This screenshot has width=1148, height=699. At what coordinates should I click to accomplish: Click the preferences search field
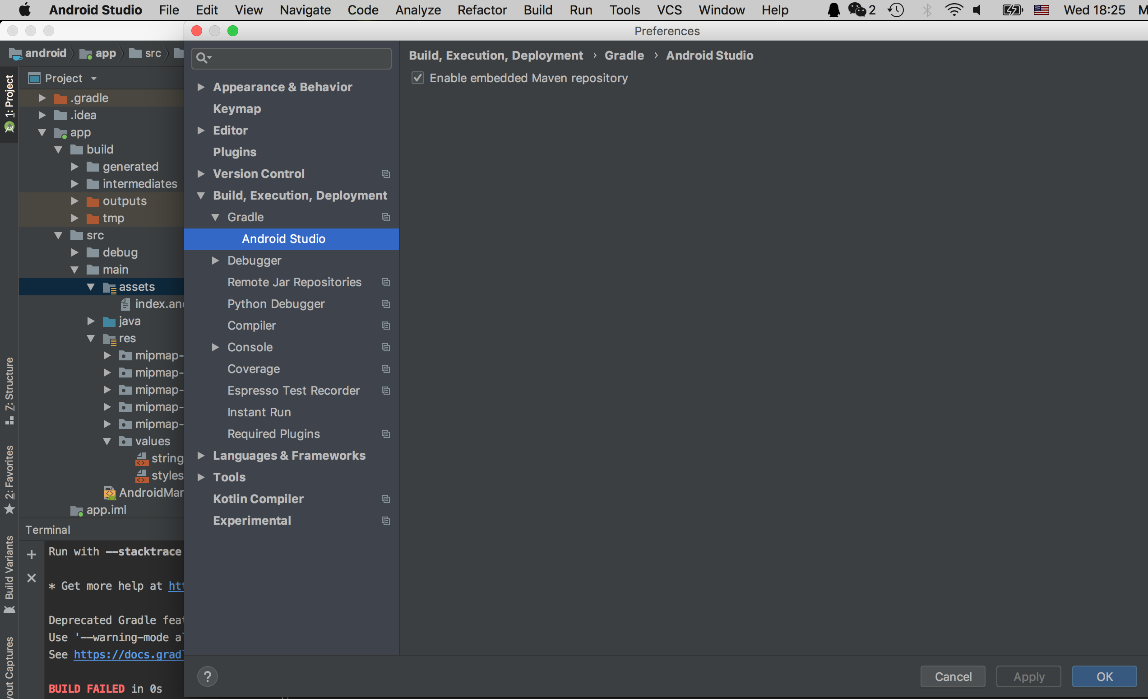click(x=298, y=58)
